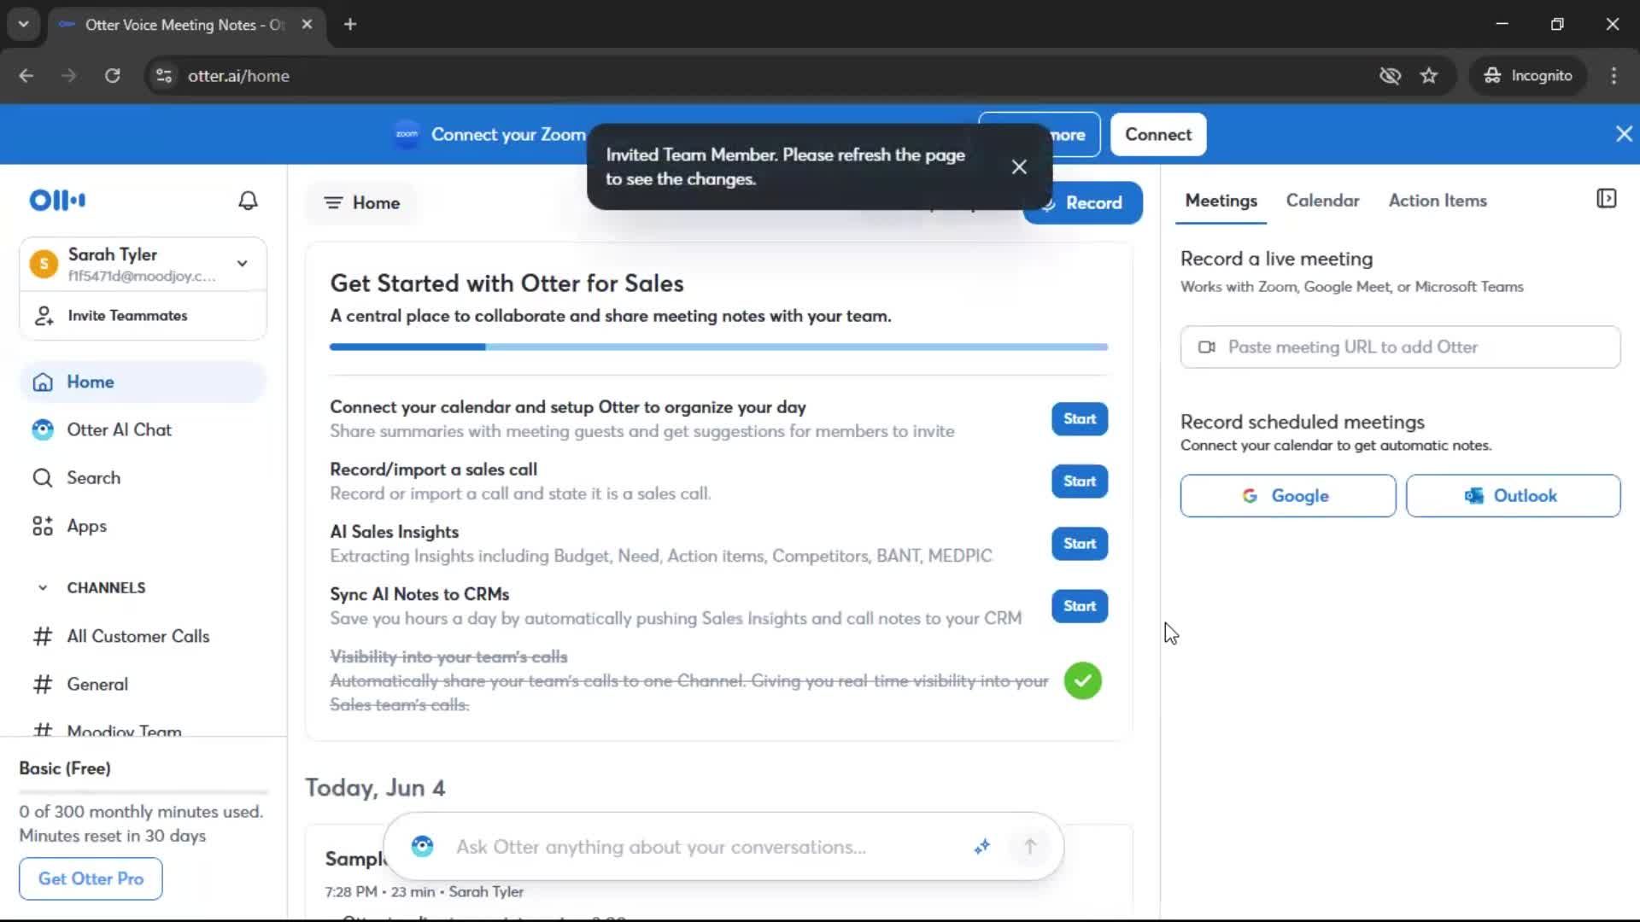Switch to the Meetings tab

coord(1221,201)
